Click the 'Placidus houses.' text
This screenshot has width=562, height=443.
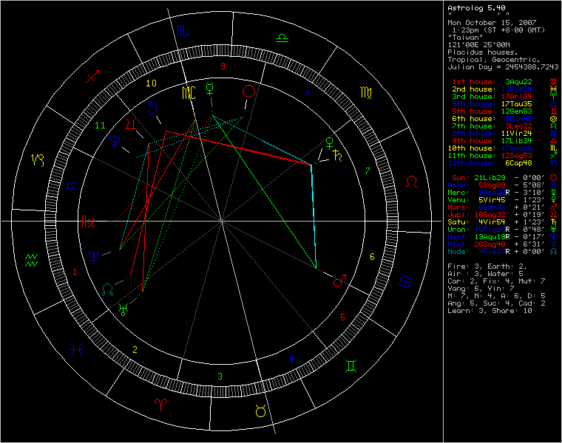coord(482,52)
